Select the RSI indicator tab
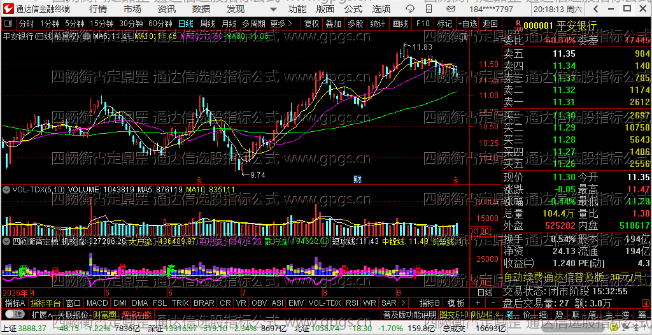 [353, 303]
